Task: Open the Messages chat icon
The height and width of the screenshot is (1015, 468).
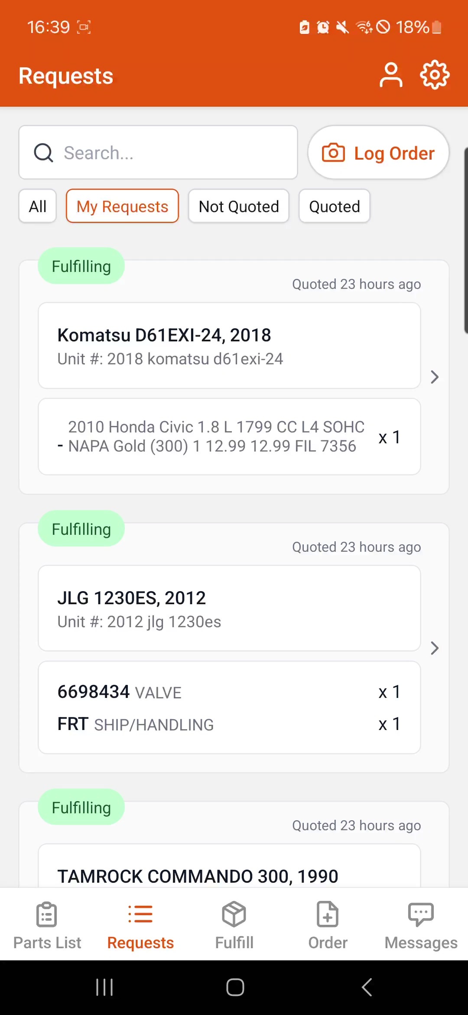Action: (x=421, y=914)
